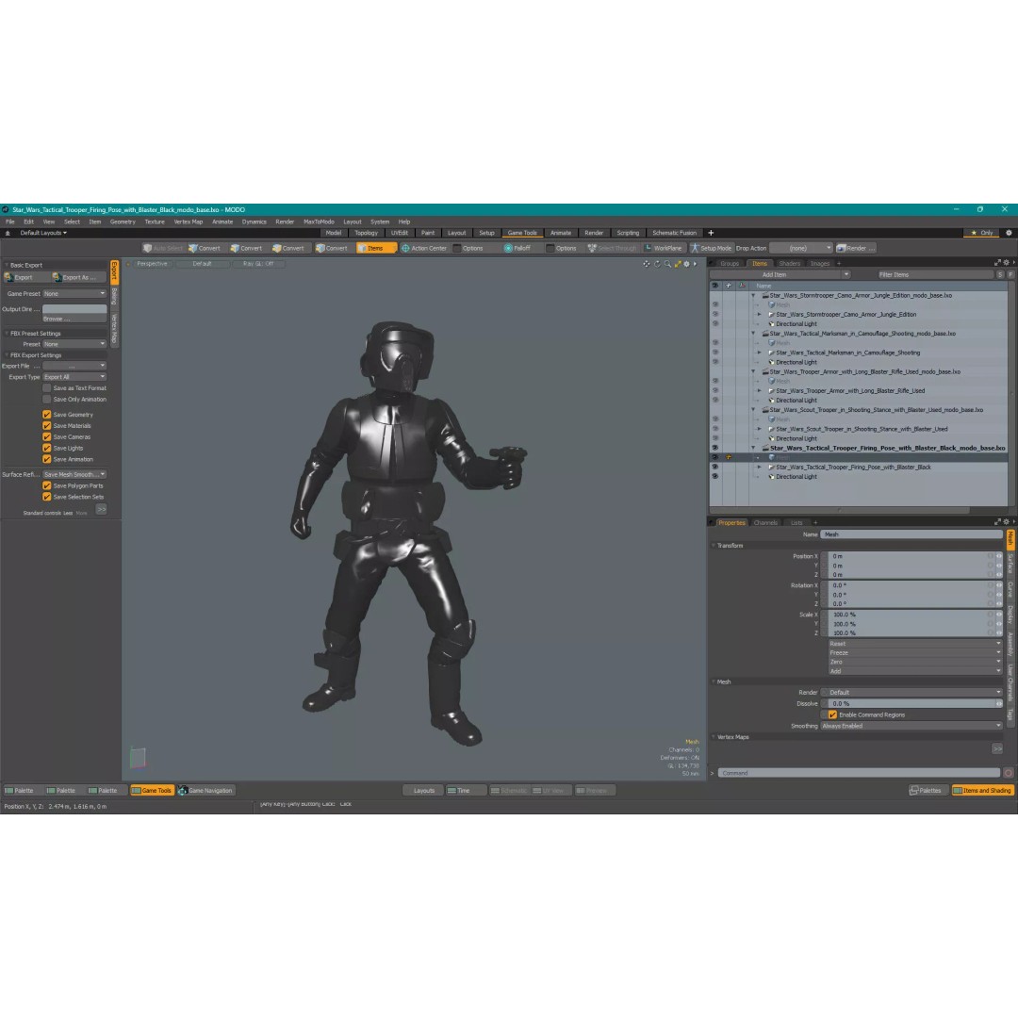Switch to the Shaders tab
This screenshot has height=1018, width=1018.
tap(790, 264)
